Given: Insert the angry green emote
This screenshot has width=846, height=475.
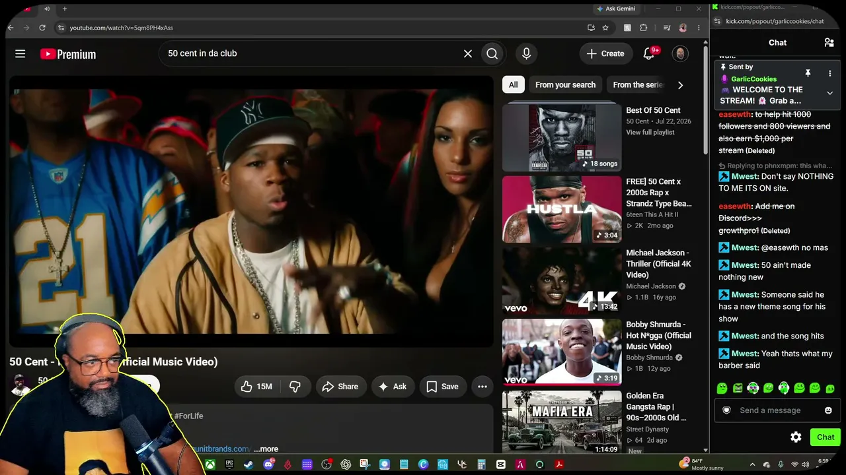Looking at the screenshot, I should (x=737, y=389).
